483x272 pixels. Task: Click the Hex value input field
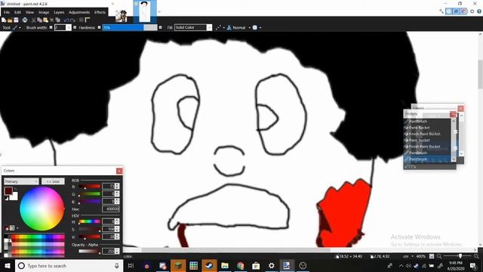tap(111, 209)
